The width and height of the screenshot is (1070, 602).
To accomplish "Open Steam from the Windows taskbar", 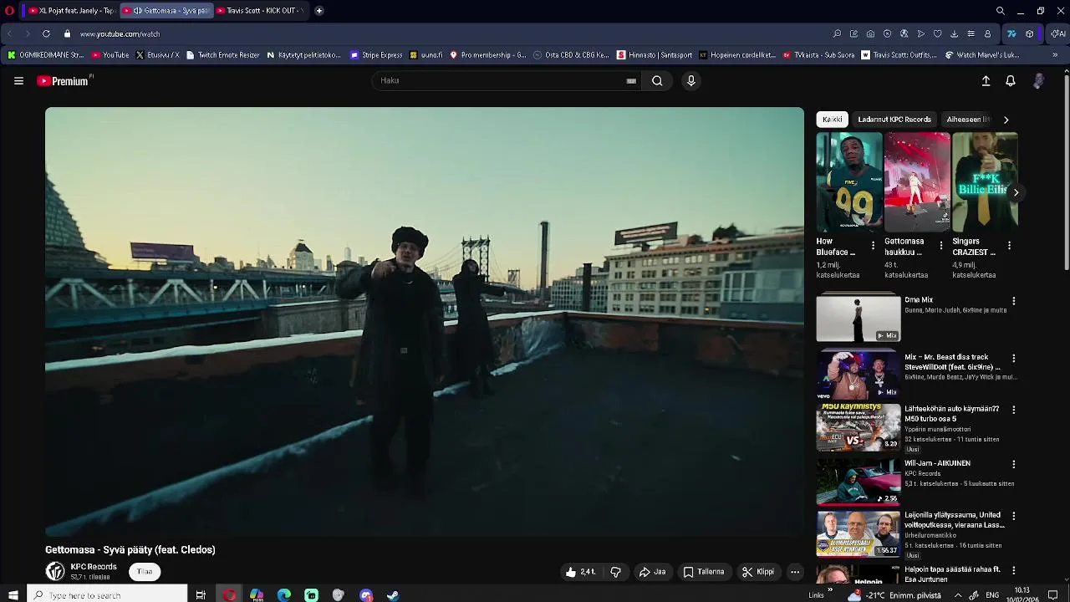I will 393,595.
